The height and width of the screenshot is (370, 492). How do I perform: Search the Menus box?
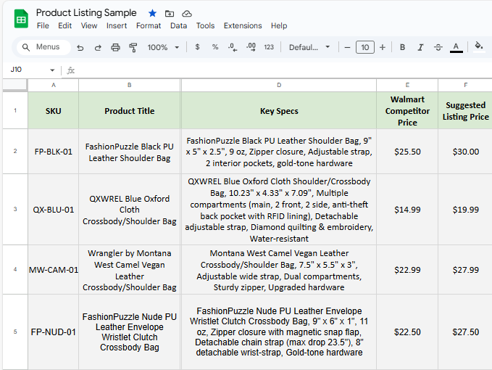coord(43,47)
